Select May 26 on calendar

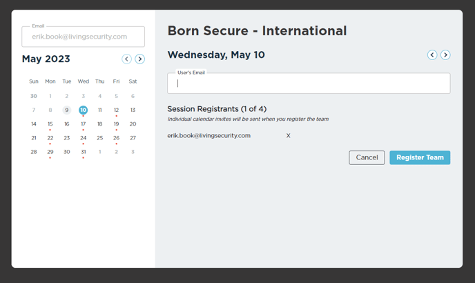click(x=116, y=138)
